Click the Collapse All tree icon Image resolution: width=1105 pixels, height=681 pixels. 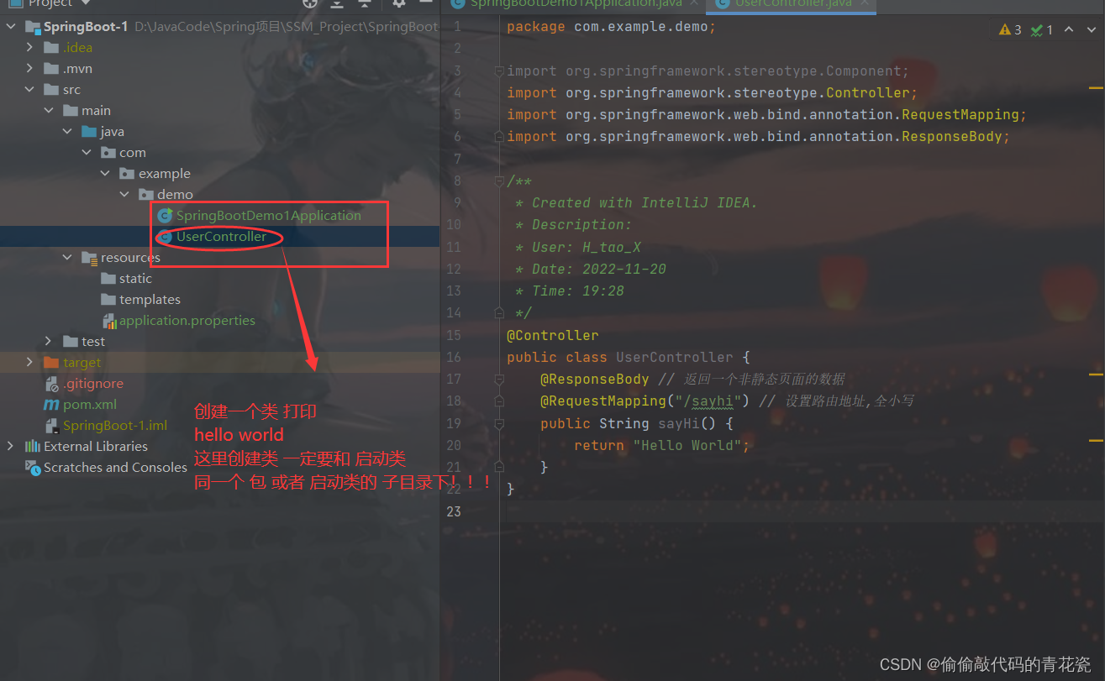click(x=363, y=3)
